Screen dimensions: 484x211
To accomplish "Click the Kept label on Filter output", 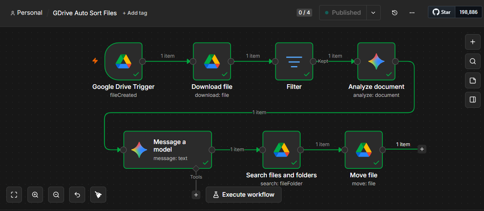I will pyautogui.click(x=323, y=61).
